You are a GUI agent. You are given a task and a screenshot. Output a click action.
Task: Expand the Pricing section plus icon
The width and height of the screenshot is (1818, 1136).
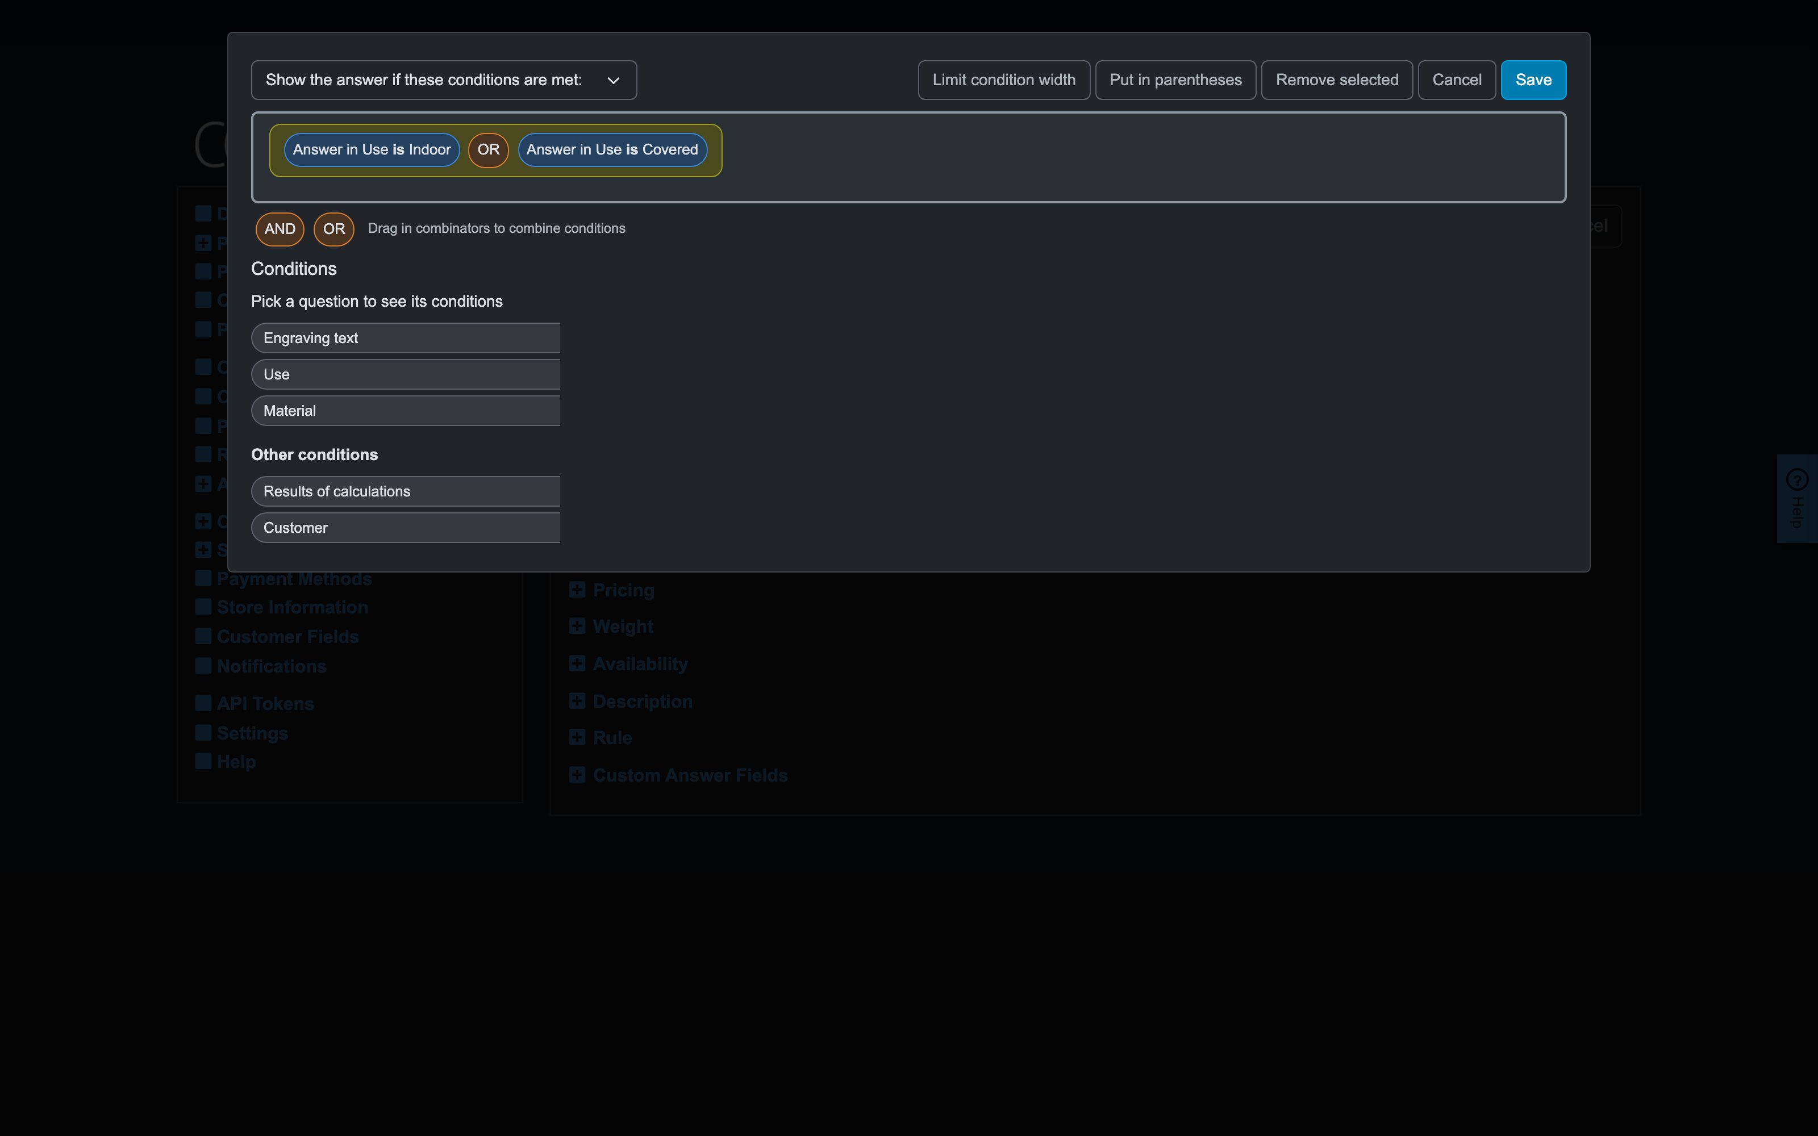click(x=577, y=590)
